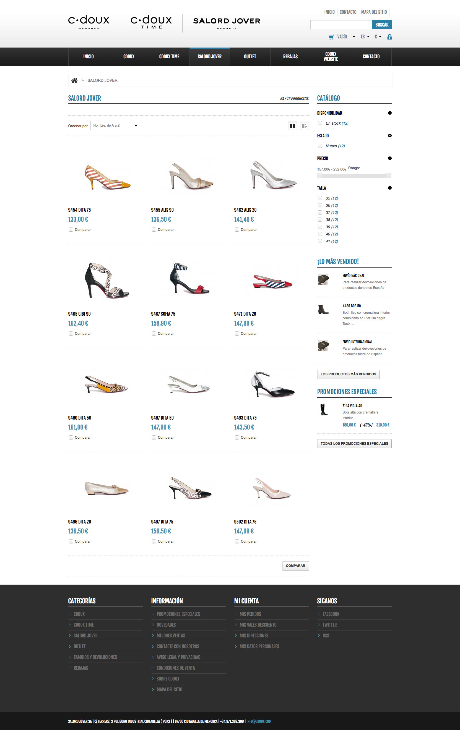The height and width of the screenshot is (730, 460).
Task: Open the Ordenar por sort dropdown
Action: 115,125
